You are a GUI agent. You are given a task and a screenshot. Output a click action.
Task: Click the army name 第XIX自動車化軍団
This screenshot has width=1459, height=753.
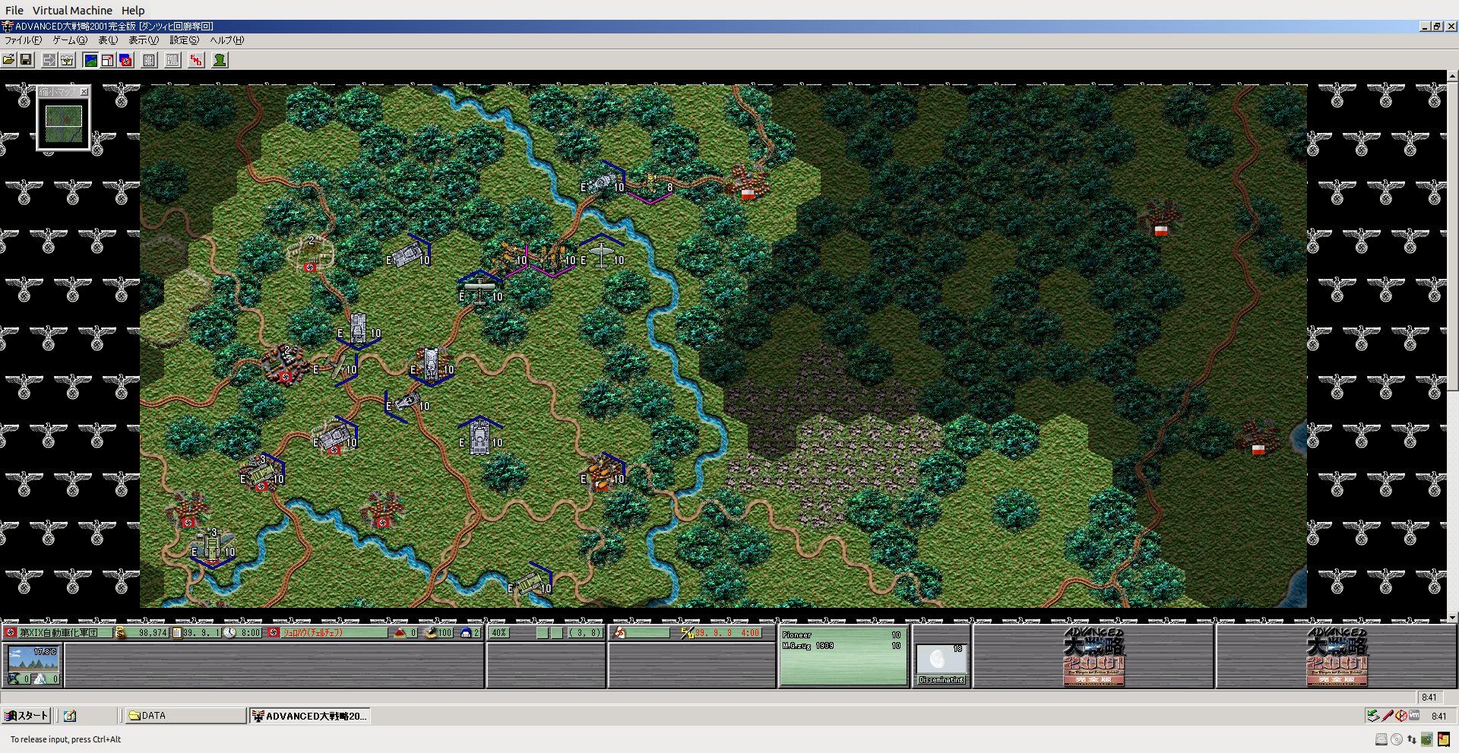(58, 632)
